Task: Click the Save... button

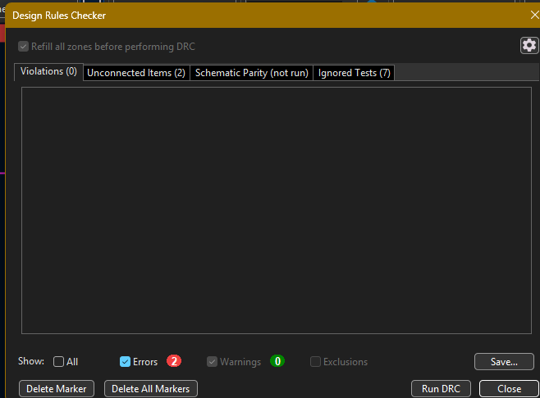Action: coord(504,362)
